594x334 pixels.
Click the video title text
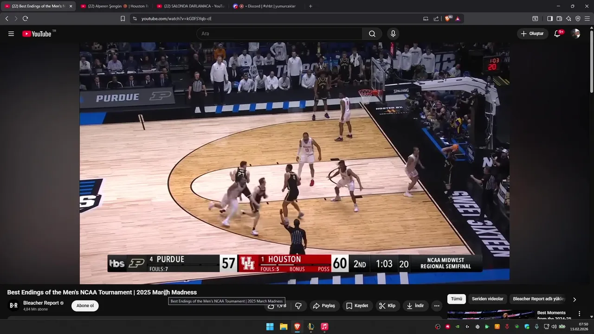(x=102, y=292)
